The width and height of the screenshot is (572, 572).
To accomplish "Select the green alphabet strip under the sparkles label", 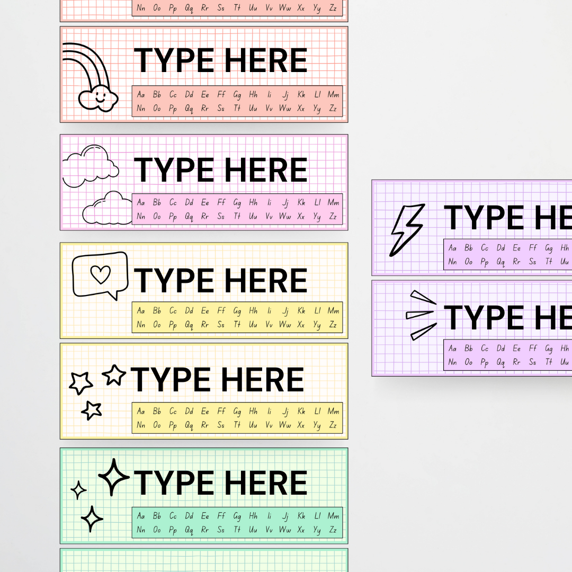I will click(237, 522).
